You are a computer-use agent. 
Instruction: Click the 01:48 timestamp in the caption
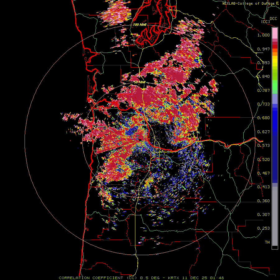coord(217,278)
